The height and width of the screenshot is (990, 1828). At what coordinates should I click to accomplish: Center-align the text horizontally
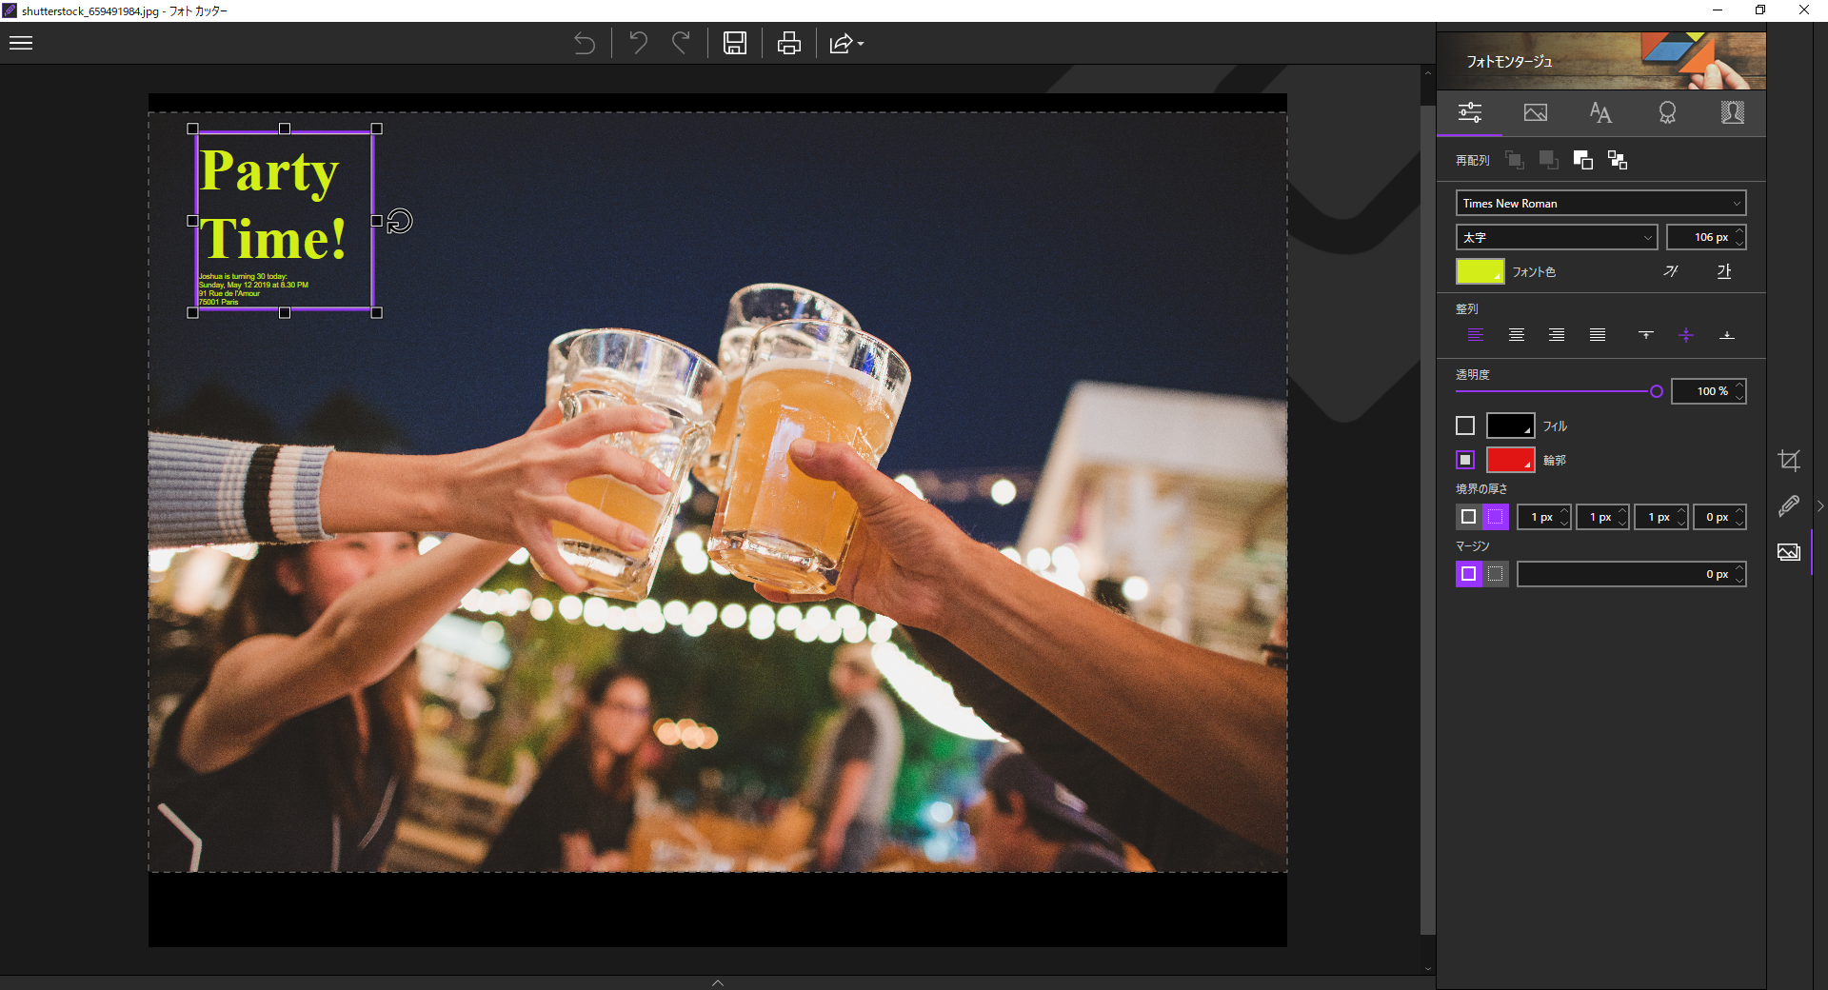pyautogui.click(x=1516, y=335)
